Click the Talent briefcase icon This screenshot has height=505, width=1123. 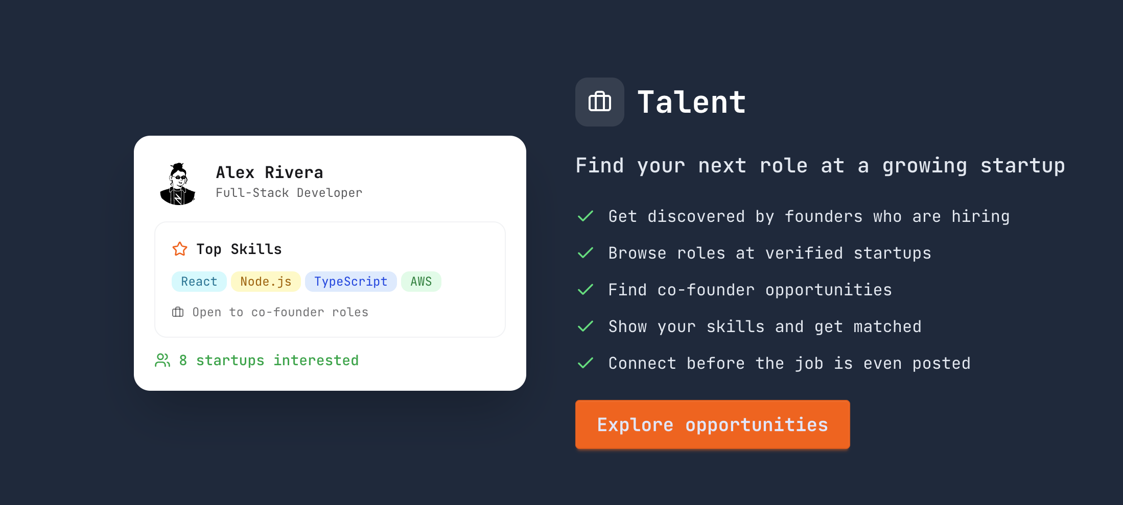(599, 102)
